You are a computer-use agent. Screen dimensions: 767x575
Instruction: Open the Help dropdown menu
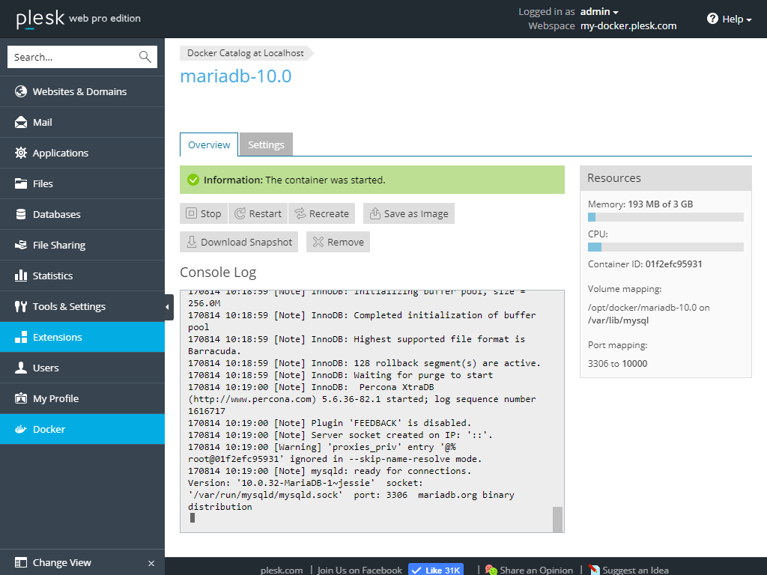pyautogui.click(x=730, y=19)
